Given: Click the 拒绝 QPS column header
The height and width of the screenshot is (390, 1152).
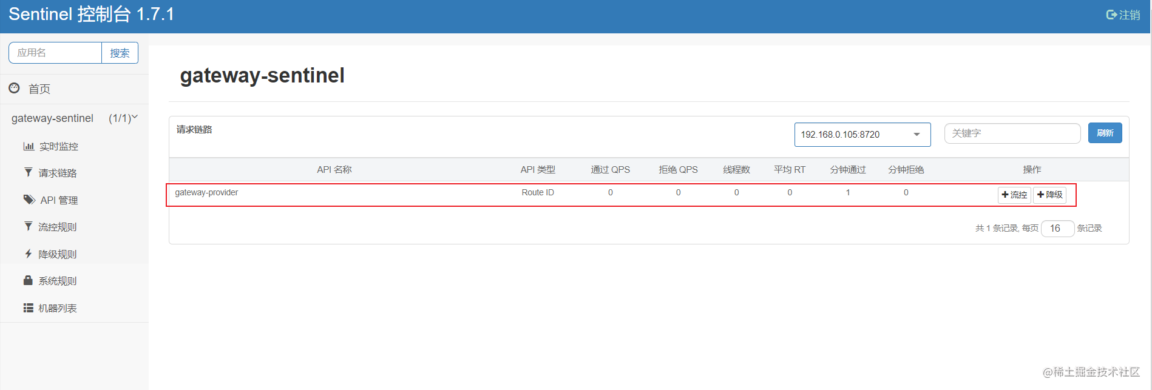Looking at the screenshot, I should (679, 169).
